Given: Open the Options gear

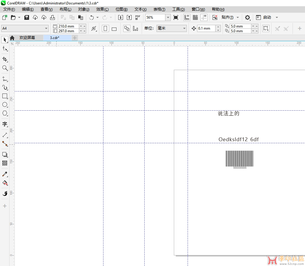Looking at the screenshot, I should [247, 17].
